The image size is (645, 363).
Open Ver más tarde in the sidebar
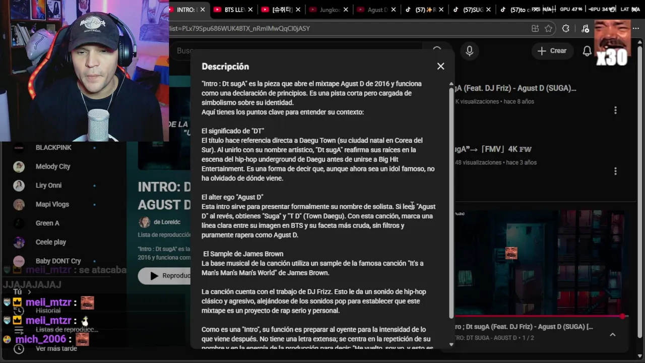(x=56, y=348)
